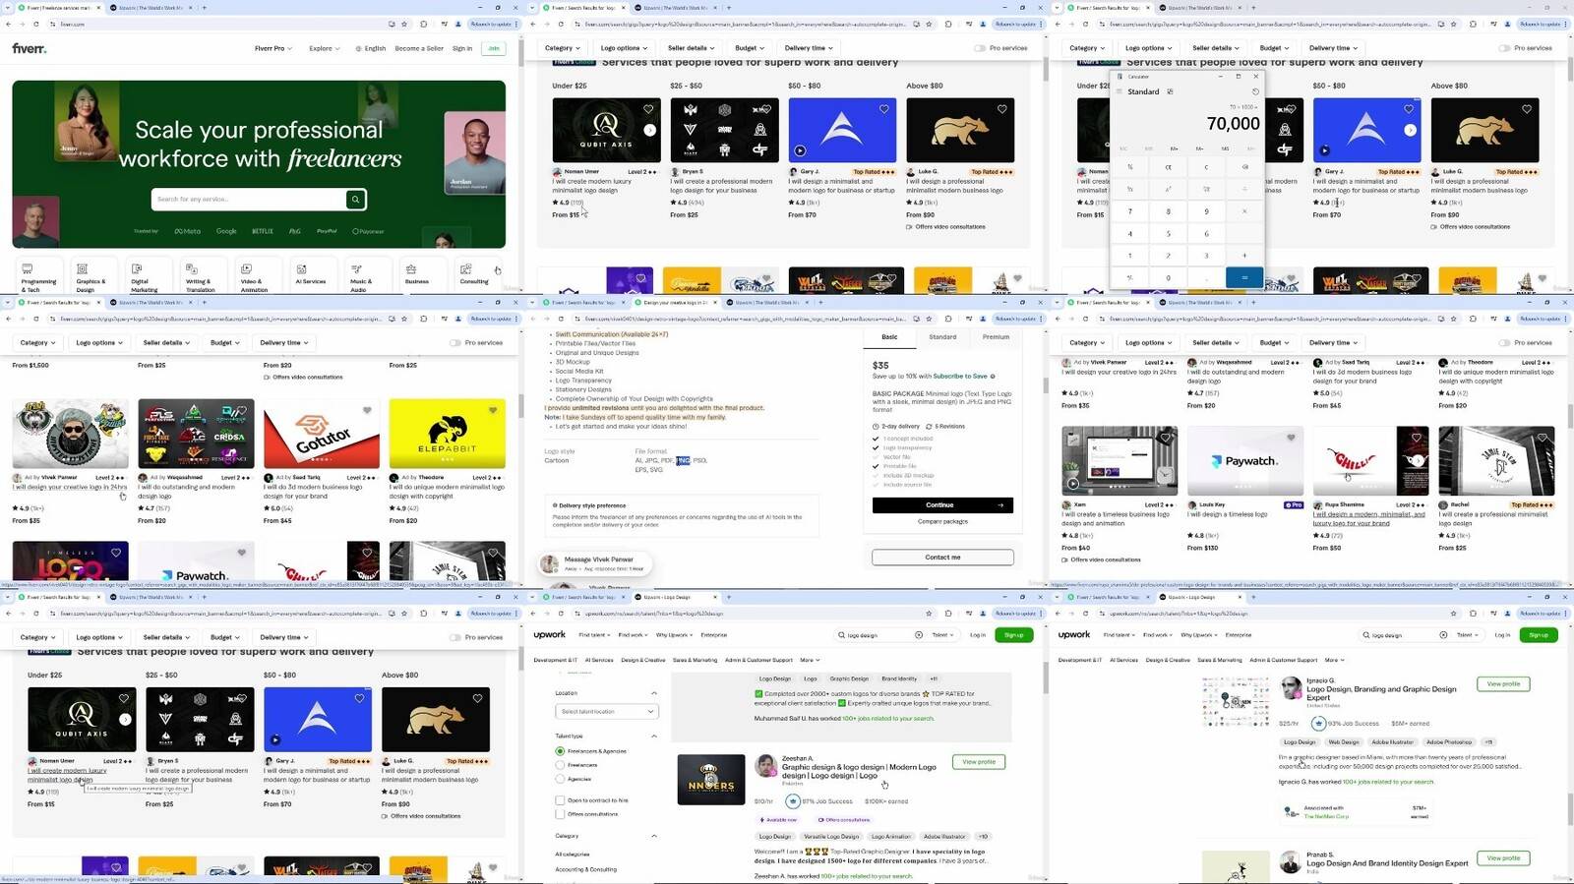The width and height of the screenshot is (1574, 884).
Task: Fiverr homepage window: expand Explore menu
Action: tap(324, 48)
